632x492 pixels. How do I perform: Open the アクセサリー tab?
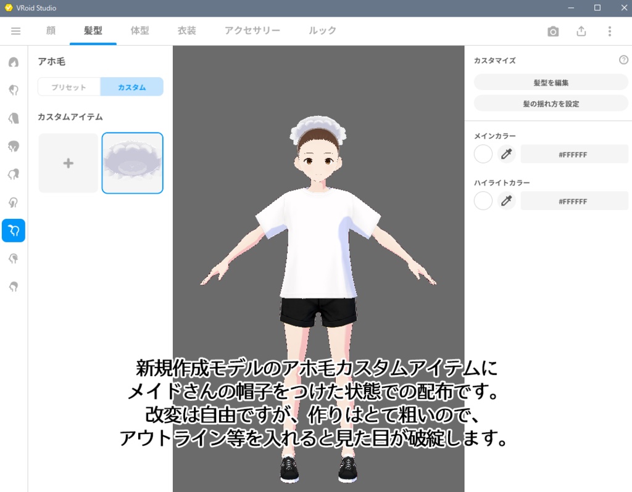[252, 31]
